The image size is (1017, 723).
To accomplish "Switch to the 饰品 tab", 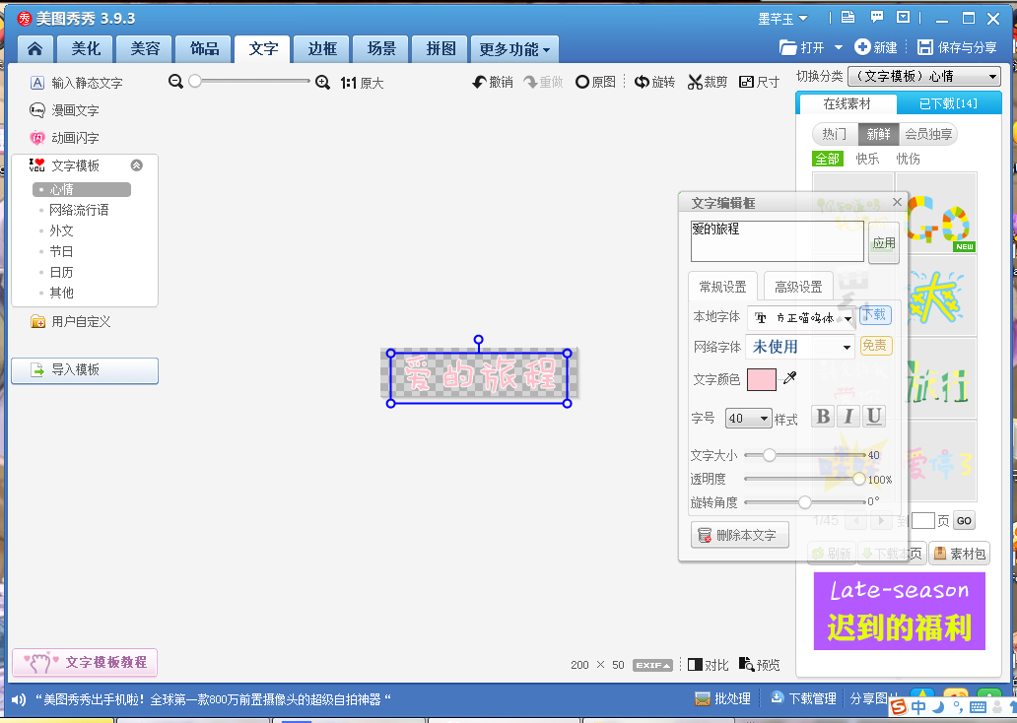I will click(x=204, y=48).
